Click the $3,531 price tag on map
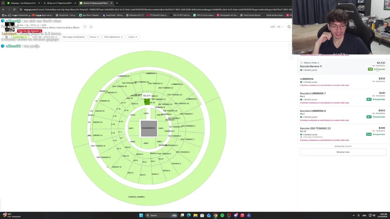Screen dimensions: 390x219 147,96
